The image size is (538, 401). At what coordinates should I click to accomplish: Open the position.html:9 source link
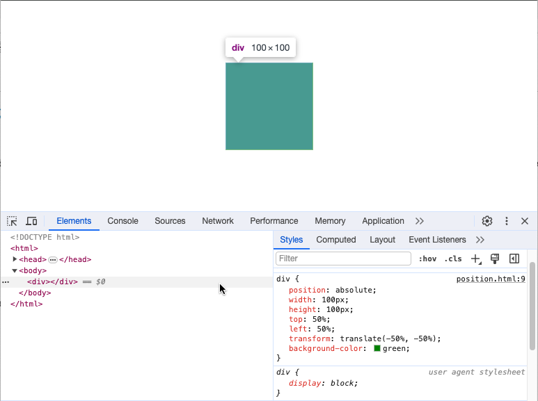491,279
